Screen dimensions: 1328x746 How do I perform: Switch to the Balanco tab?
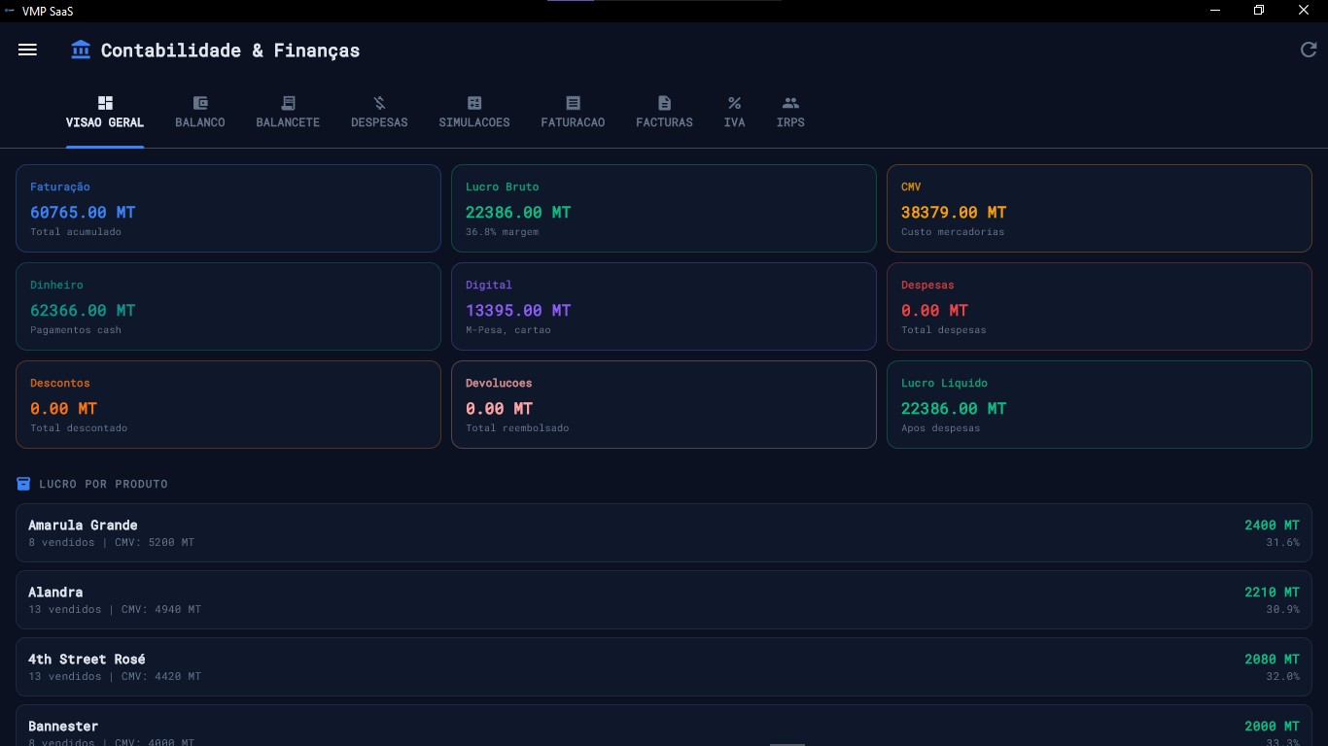pos(200,114)
